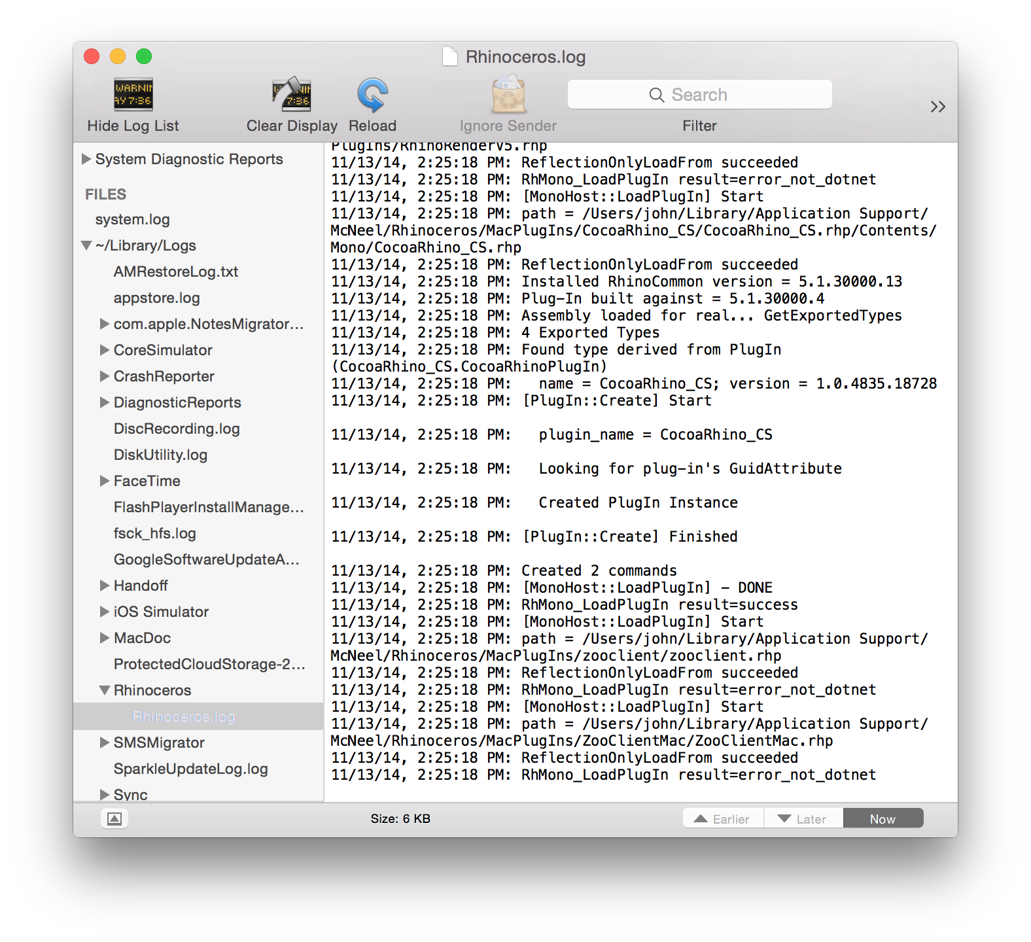Click the Hide Log List icon
1031x942 pixels.
[x=133, y=96]
